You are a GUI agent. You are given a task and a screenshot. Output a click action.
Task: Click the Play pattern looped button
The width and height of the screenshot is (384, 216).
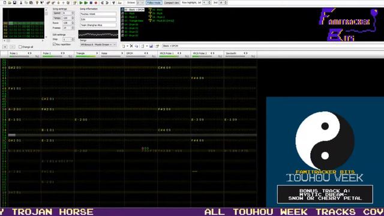[86, 2]
